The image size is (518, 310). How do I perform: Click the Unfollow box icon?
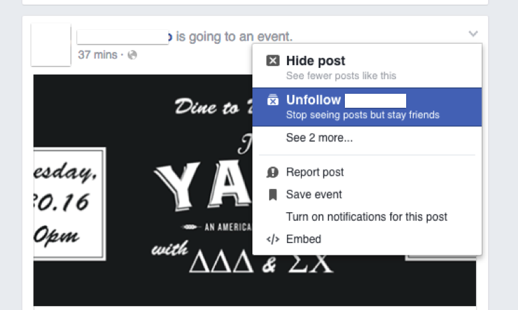click(x=272, y=100)
